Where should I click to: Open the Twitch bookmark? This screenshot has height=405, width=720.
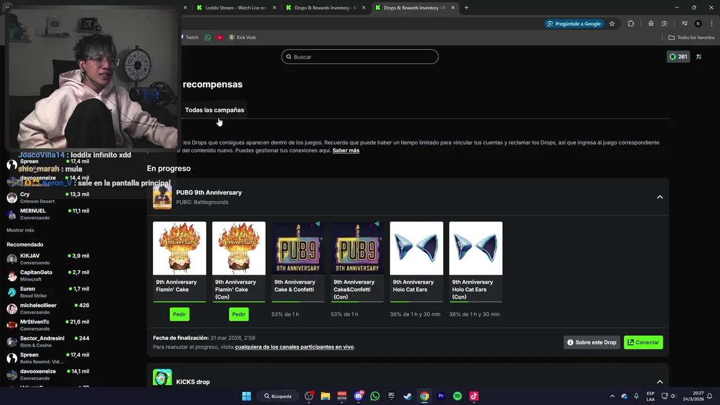tap(190, 37)
